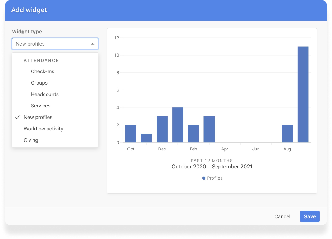Select the Oct bar in the chart
The image size is (332, 239).
click(130, 134)
